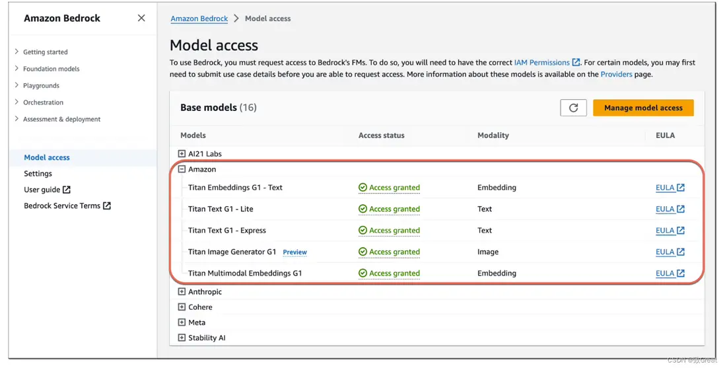Click the Bedrock Service Terms external link icon

pyautogui.click(x=107, y=205)
